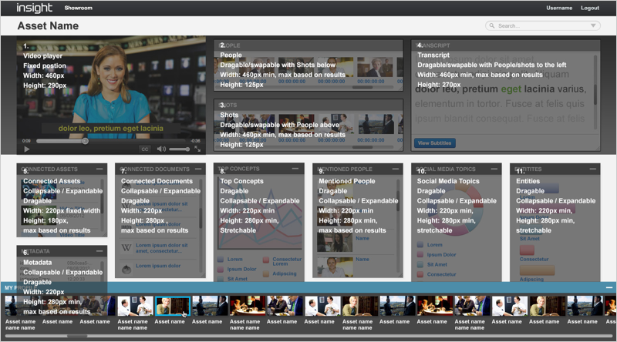Select Ipsum Dolor in Social Media legend

pyautogui.click(x=441, y=255)
